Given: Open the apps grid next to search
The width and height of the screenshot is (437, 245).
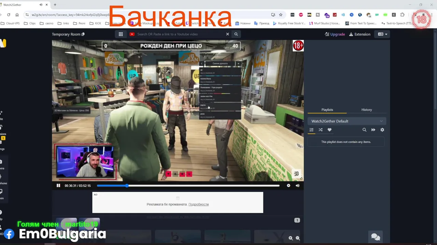Looking at the screenshot, I should coord(121,34).
